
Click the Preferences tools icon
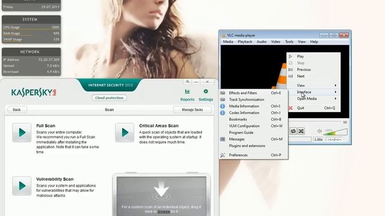pyautogui.click(x=223, y=155)
